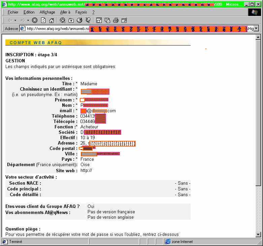
Task: Click the 'GESTION' heading
Action: pyautogui.click(x=15, y=61)
